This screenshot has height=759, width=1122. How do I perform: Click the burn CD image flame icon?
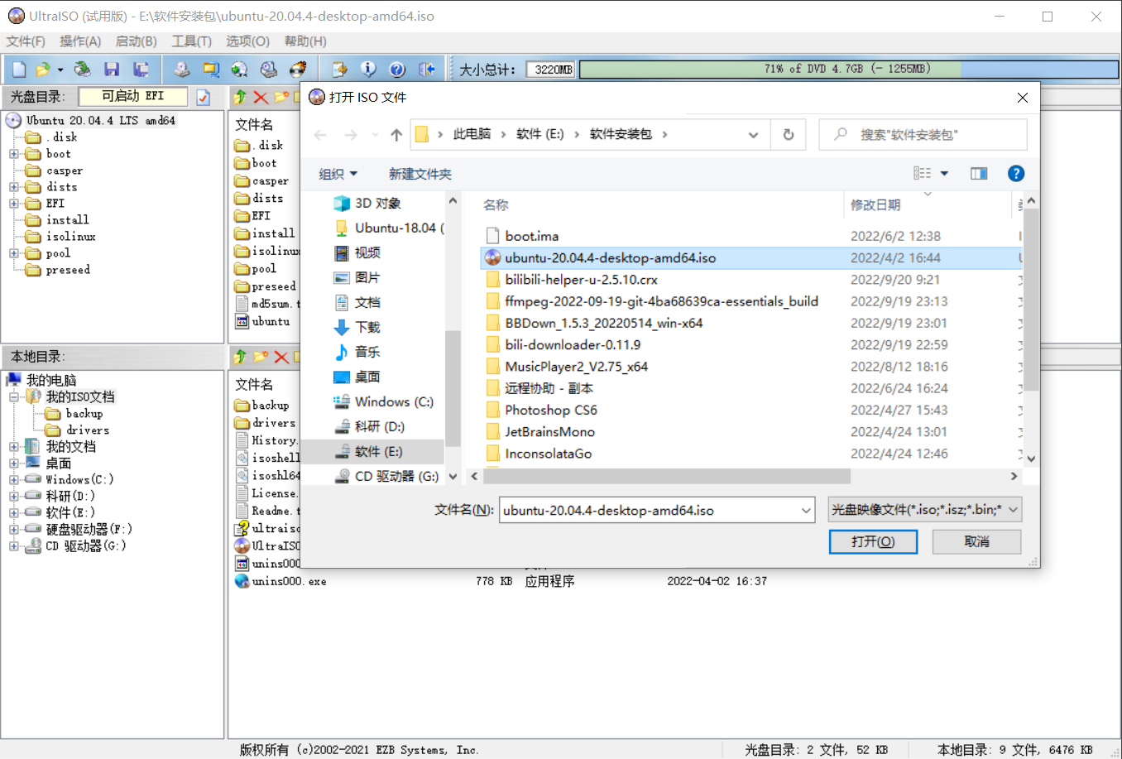[x=298, y=70]
